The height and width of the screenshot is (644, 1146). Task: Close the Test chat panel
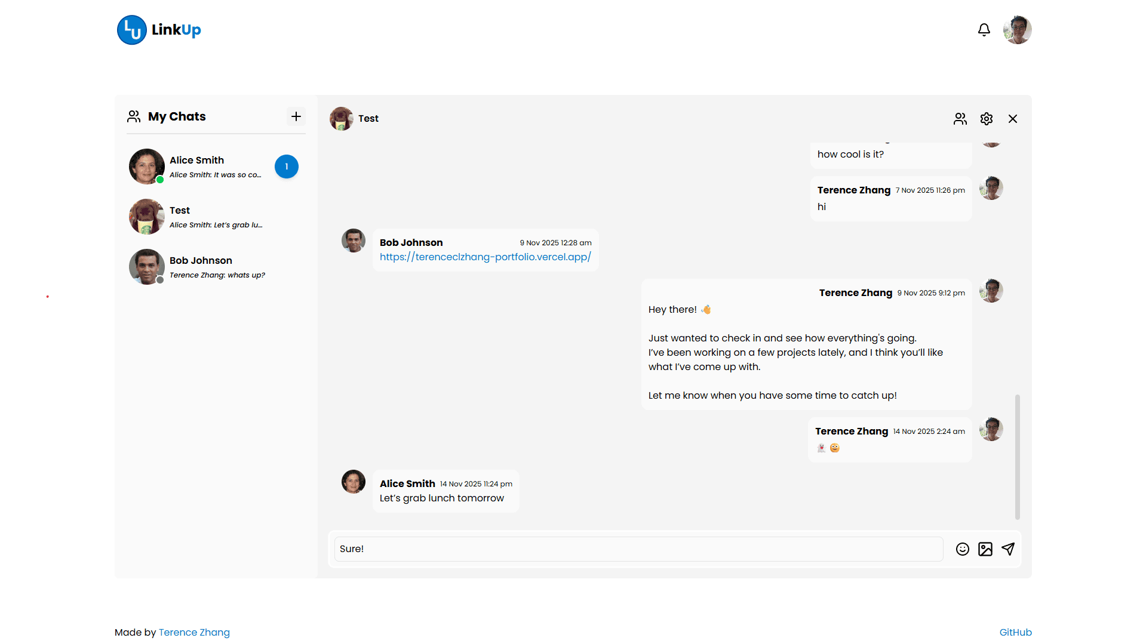click(1012, 119)
